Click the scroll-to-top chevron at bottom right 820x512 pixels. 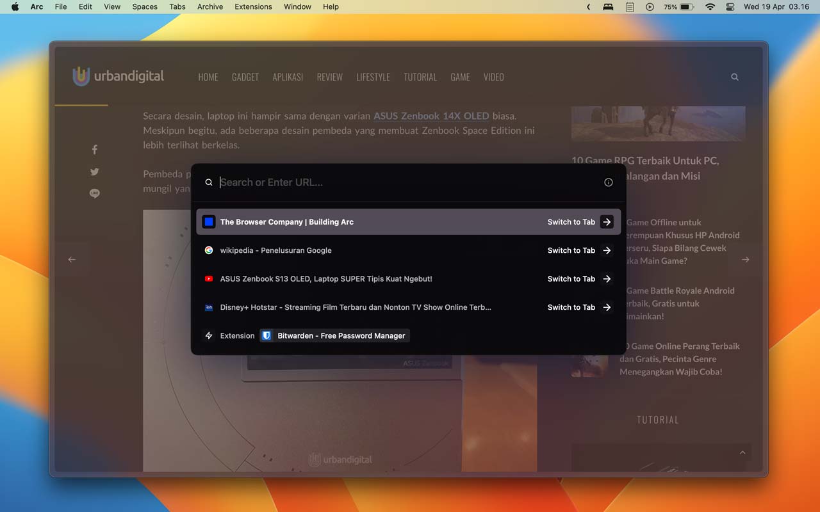[x=742, y=452]
